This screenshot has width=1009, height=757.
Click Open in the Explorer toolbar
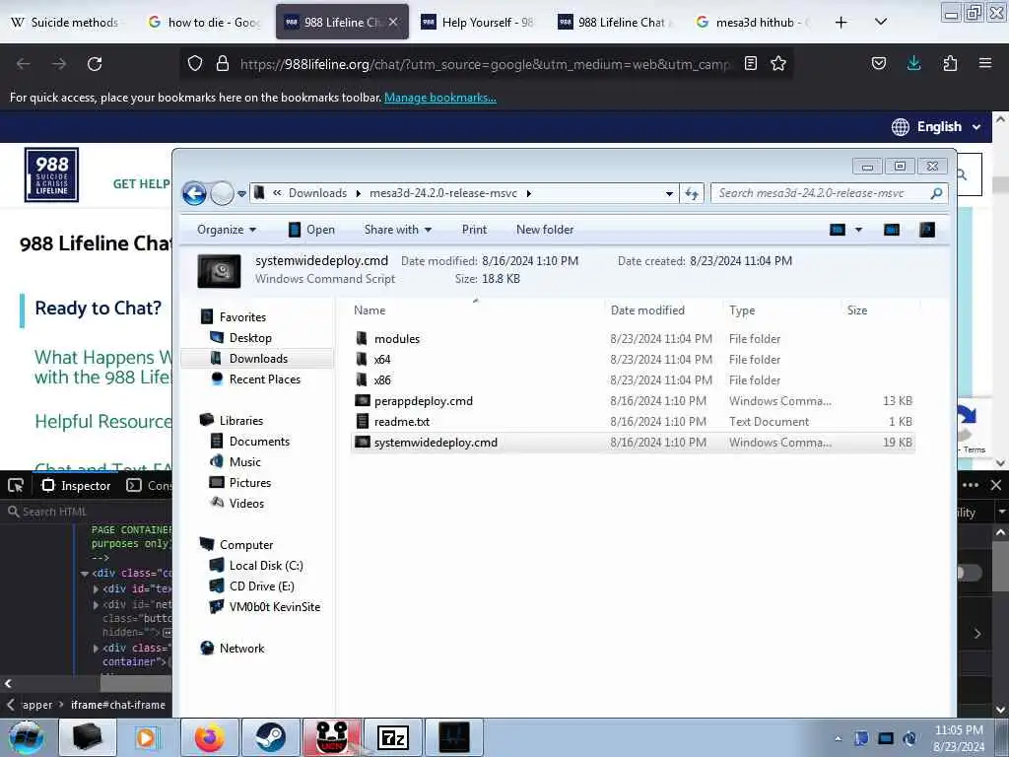point(311,230)
